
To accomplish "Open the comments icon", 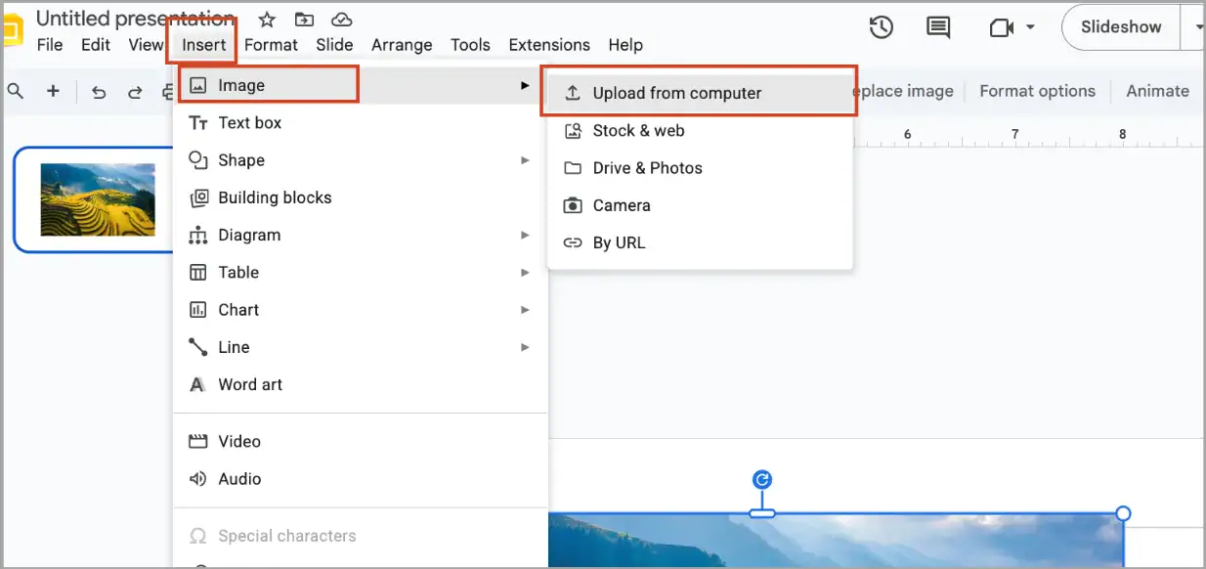I will 938,27.
